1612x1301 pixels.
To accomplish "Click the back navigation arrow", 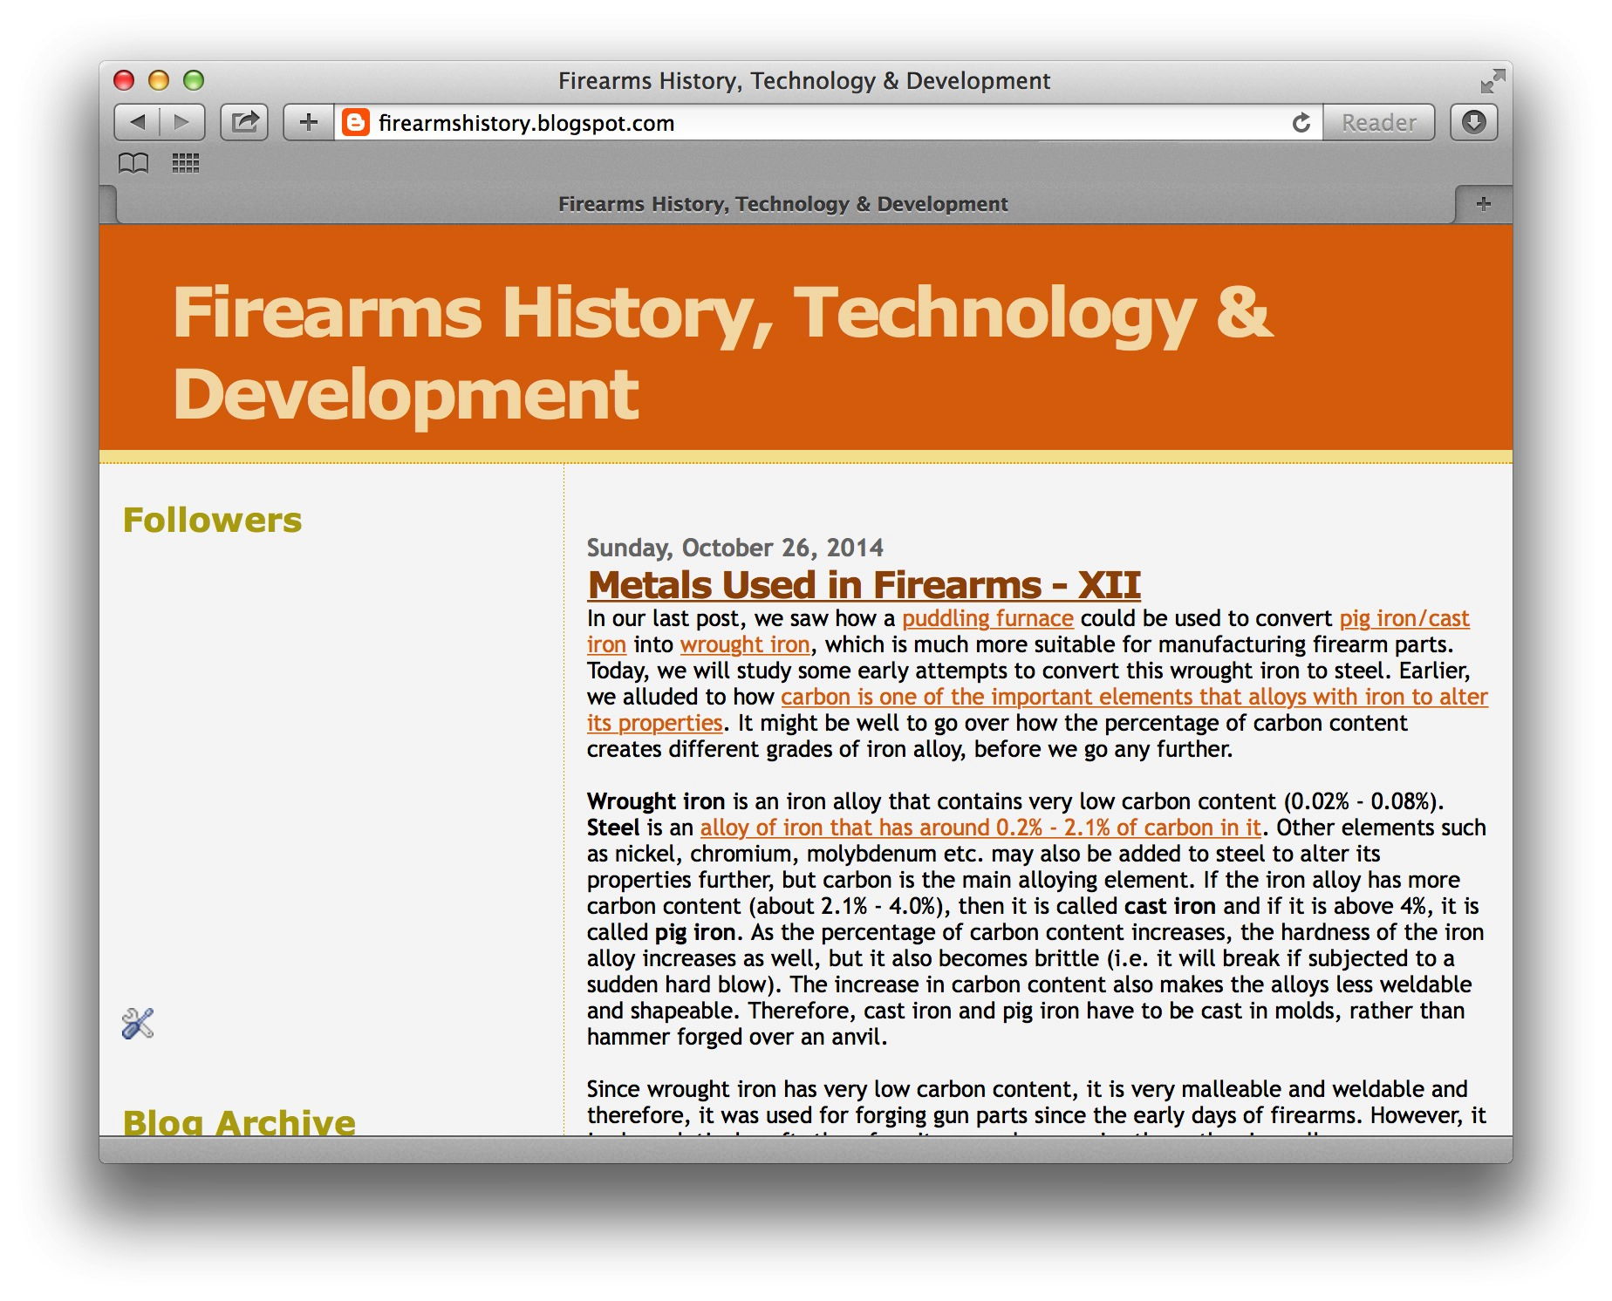I will coord(140,122).
